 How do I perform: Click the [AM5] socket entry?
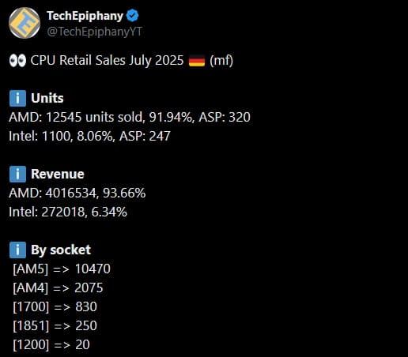tap(62, 269)
